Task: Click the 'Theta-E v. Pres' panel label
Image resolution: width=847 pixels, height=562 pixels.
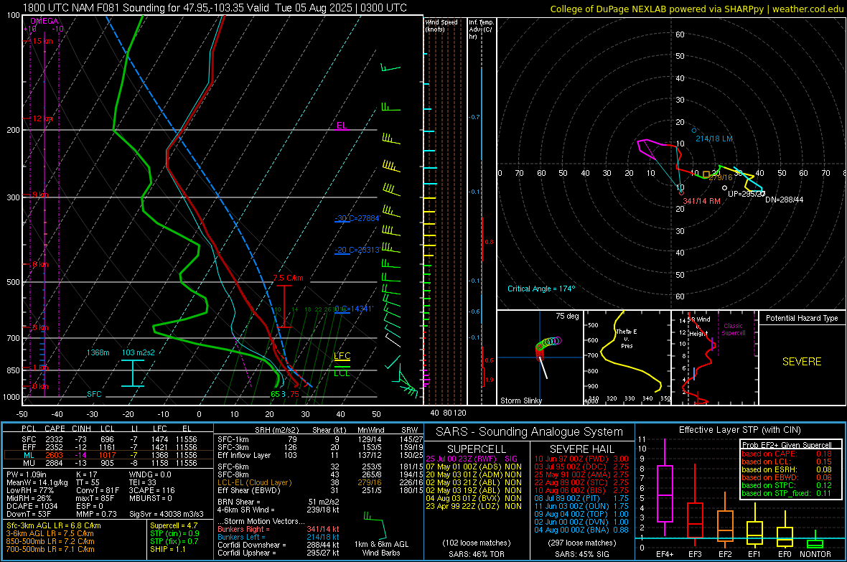Action: coord(627,338)
